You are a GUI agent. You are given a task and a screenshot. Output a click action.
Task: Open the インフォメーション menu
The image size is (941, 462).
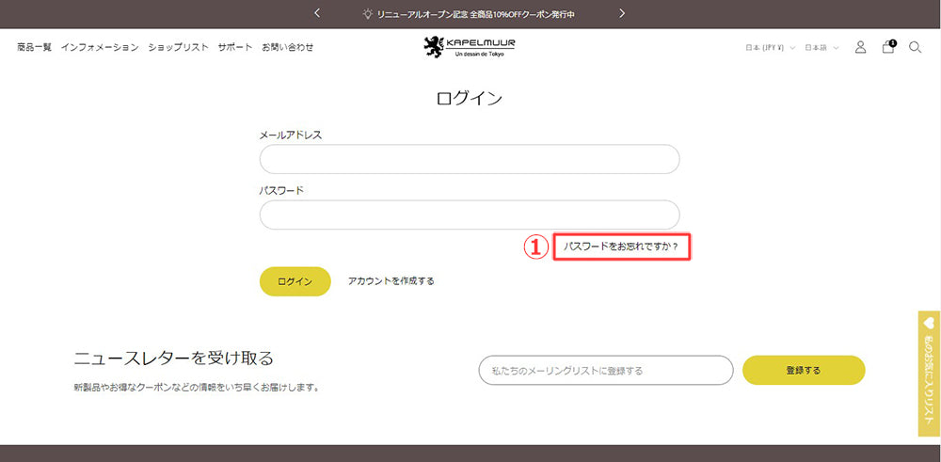coord(100,47)
